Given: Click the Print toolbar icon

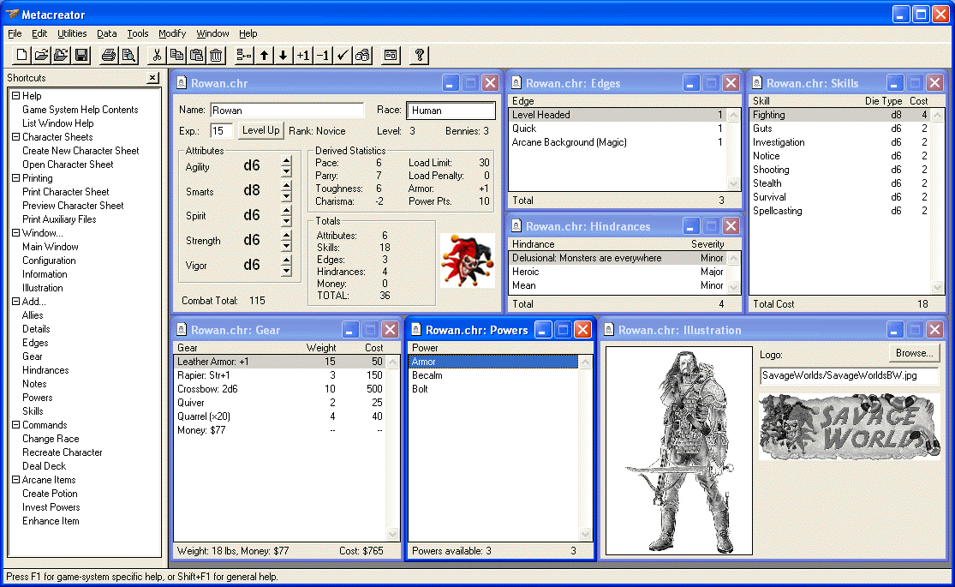Looking at the screenshot, I should point(109,56).
